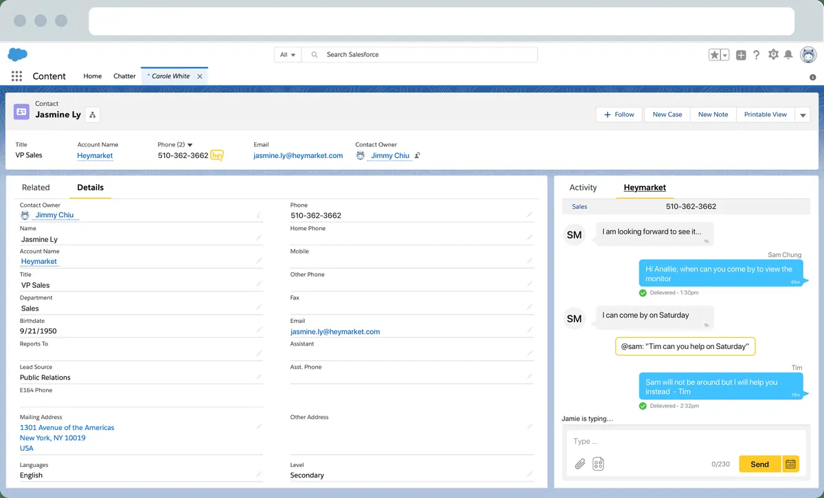Switch to the Activity tab

[583, 188]
